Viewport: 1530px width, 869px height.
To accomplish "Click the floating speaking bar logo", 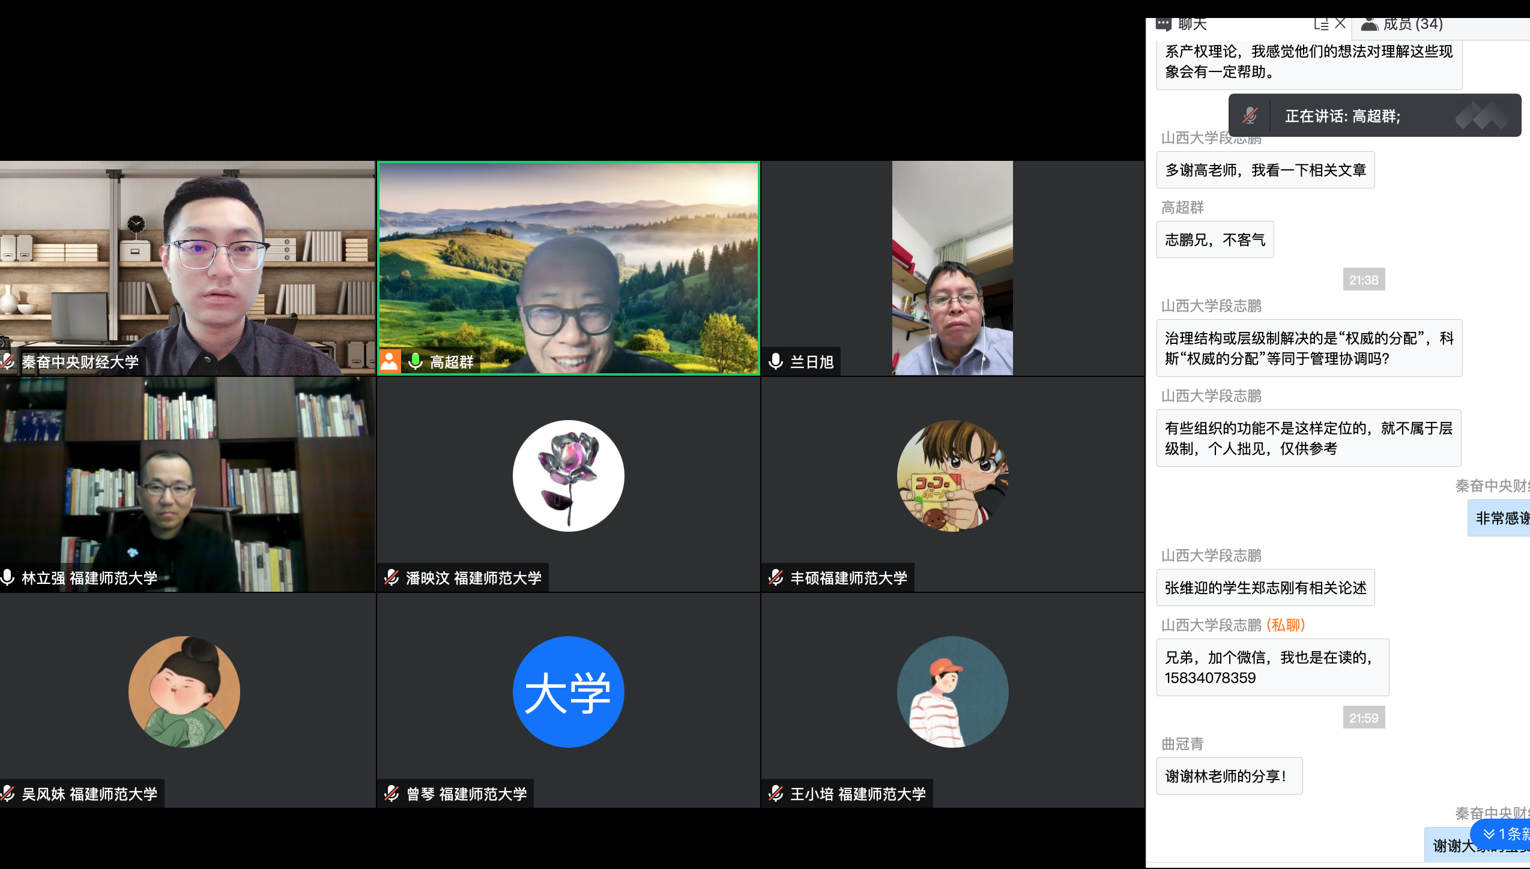I will 1482,115.
